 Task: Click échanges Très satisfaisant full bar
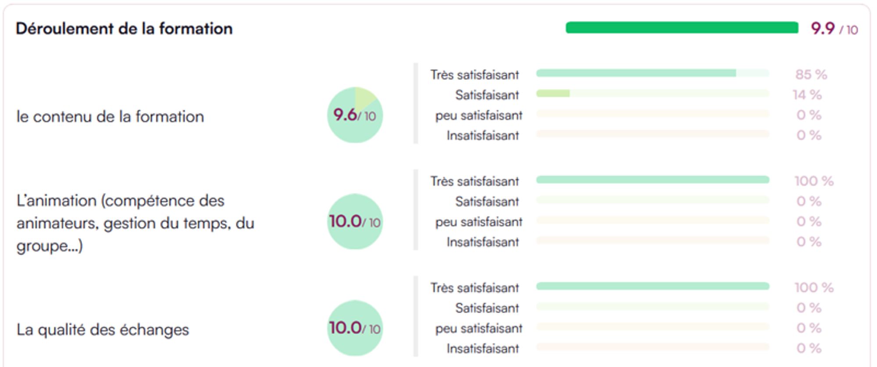652,286
